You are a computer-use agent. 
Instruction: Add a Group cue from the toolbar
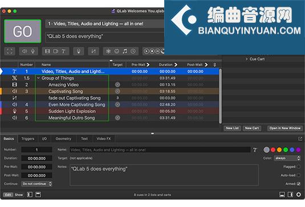click(x=10, y=51)
